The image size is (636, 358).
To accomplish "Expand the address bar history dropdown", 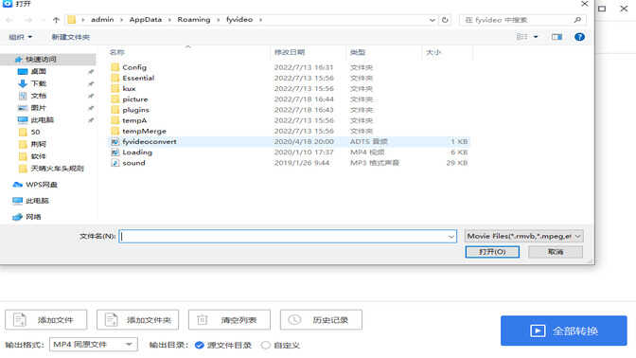I will pos(432,20).
